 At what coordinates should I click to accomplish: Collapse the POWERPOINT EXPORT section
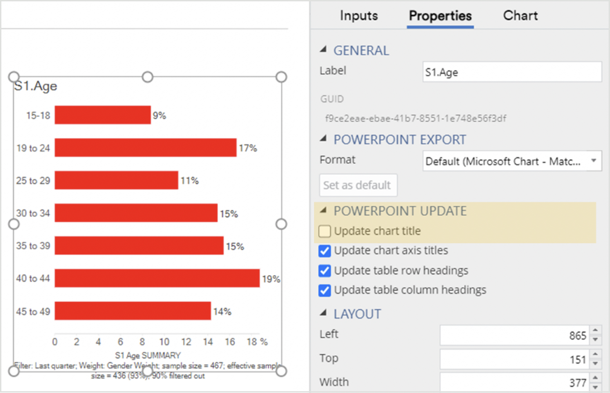(323, 139)
